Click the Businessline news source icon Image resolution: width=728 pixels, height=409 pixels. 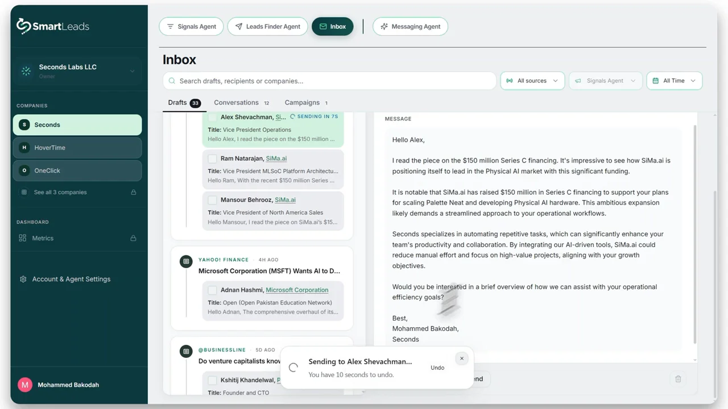coord(186,352)
